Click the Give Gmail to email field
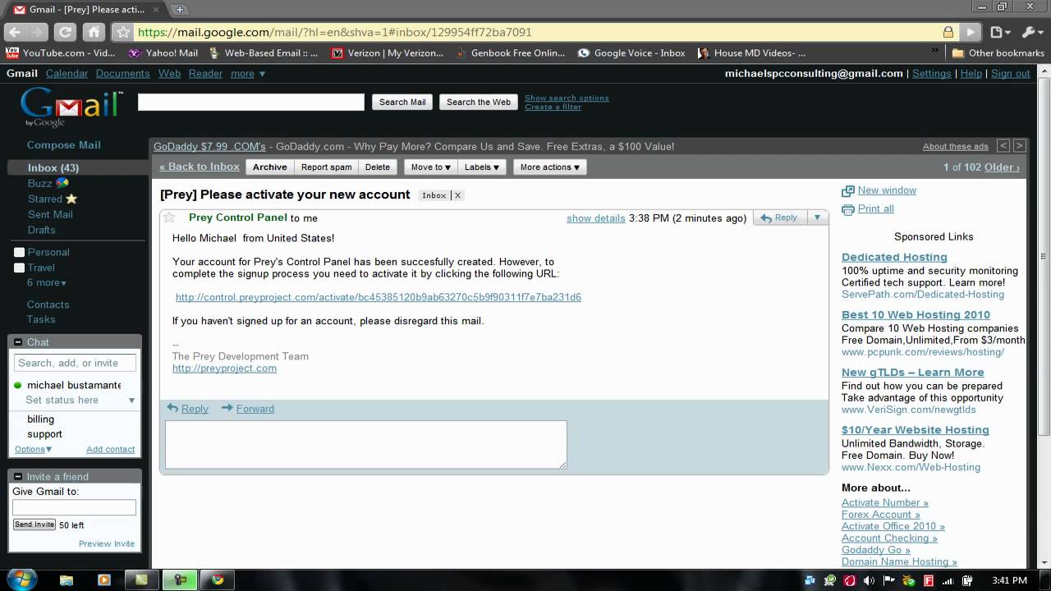 tap(74, 507)
